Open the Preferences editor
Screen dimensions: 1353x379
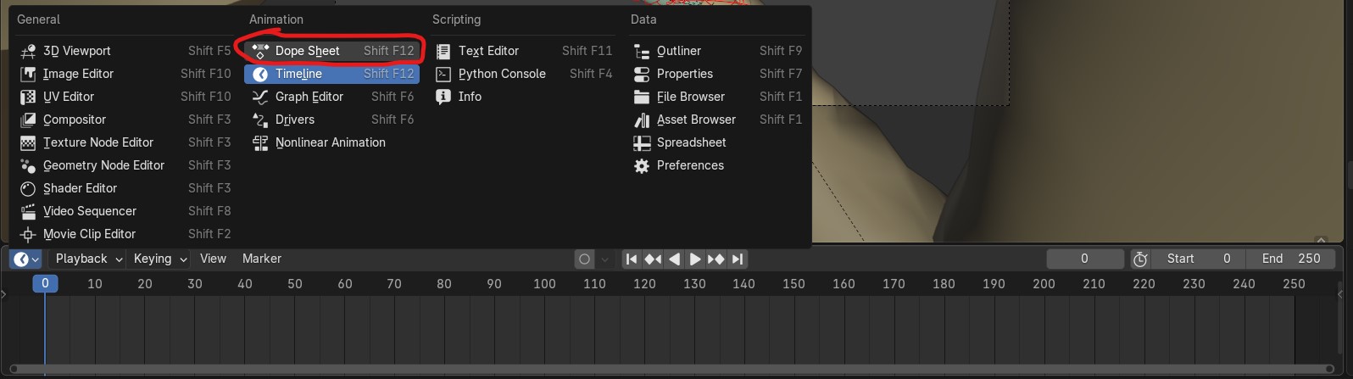click(689, 165)
